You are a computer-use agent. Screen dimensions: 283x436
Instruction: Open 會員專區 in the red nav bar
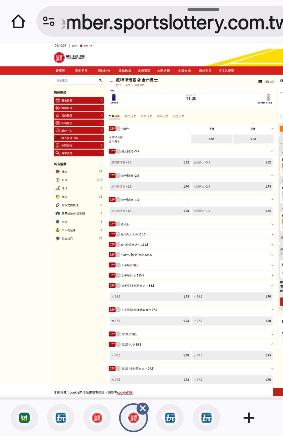(144, 71)
